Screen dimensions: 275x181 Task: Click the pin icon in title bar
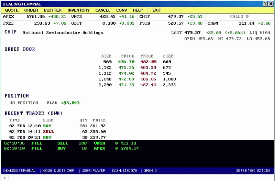pos(265,4)
